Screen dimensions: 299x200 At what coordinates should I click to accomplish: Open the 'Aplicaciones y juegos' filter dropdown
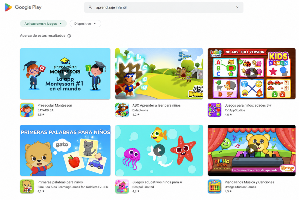tap(43, 23)
